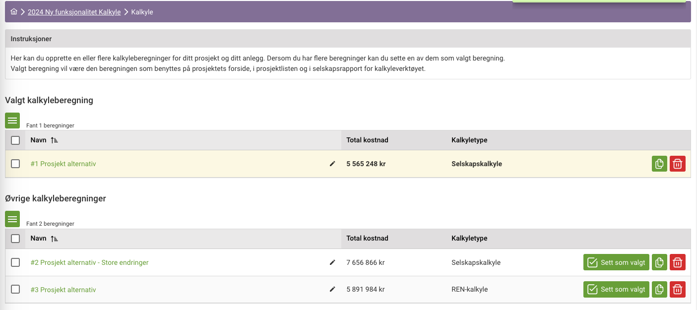697x310 pixels.
Task: Delete the #2 Store endringer calculation
Action: 678,262
